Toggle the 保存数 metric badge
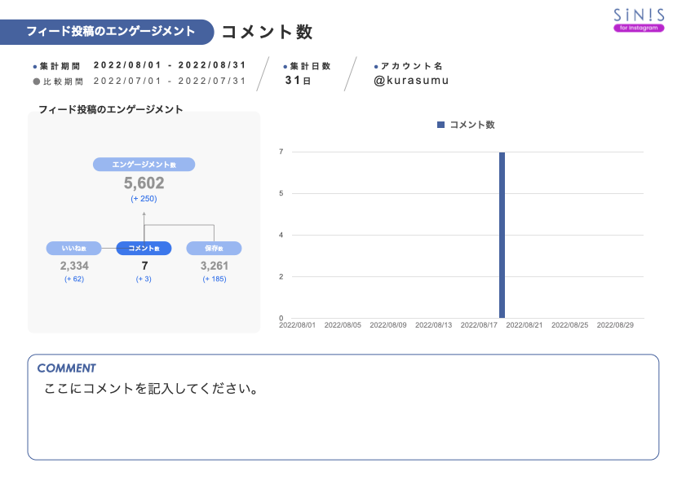The image size is (686, 485). [212, 248]
